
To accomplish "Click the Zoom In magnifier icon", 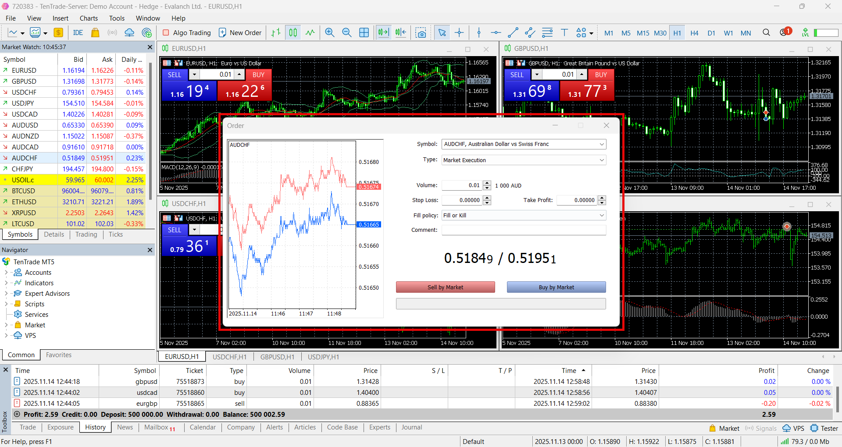I will point(330,32).
